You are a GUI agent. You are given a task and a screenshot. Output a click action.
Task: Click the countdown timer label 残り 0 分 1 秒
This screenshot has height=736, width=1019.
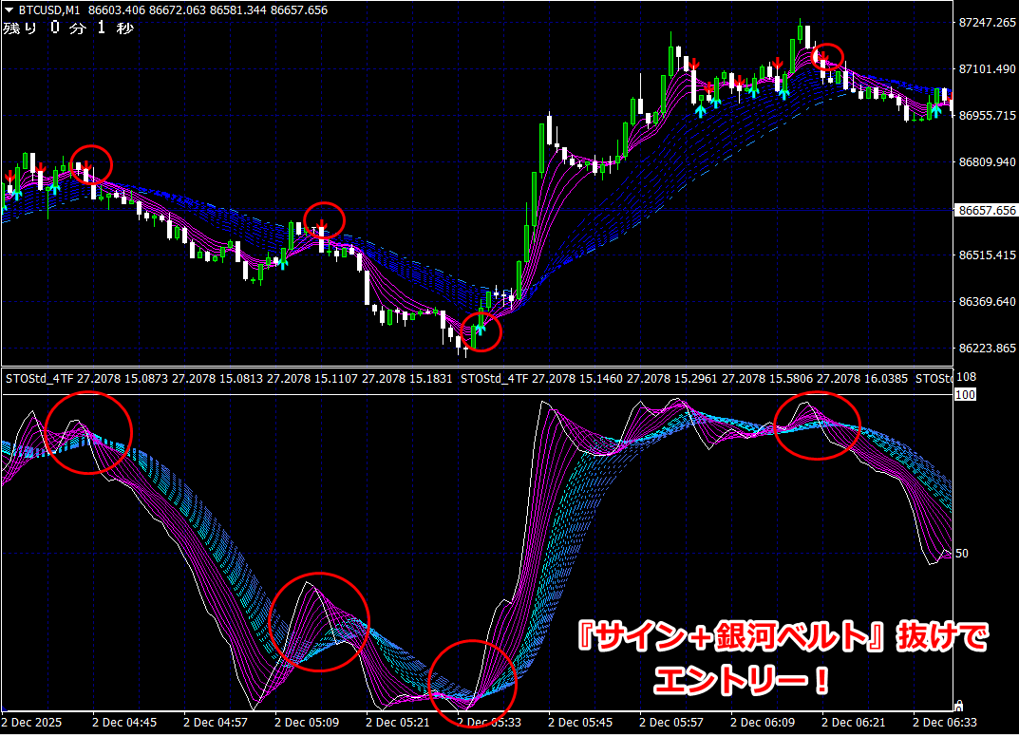tap(68, 28)
